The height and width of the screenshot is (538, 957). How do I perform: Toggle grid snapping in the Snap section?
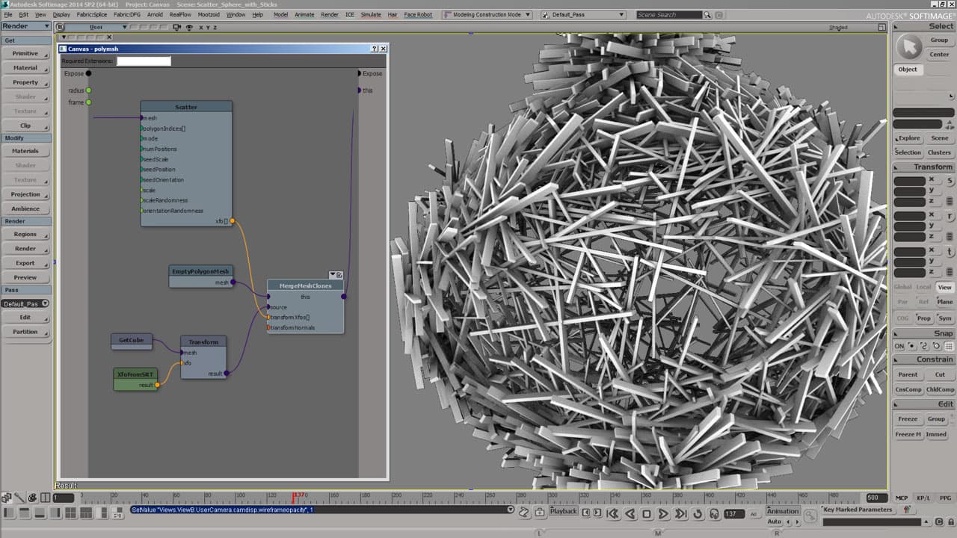tap(949, 346)
